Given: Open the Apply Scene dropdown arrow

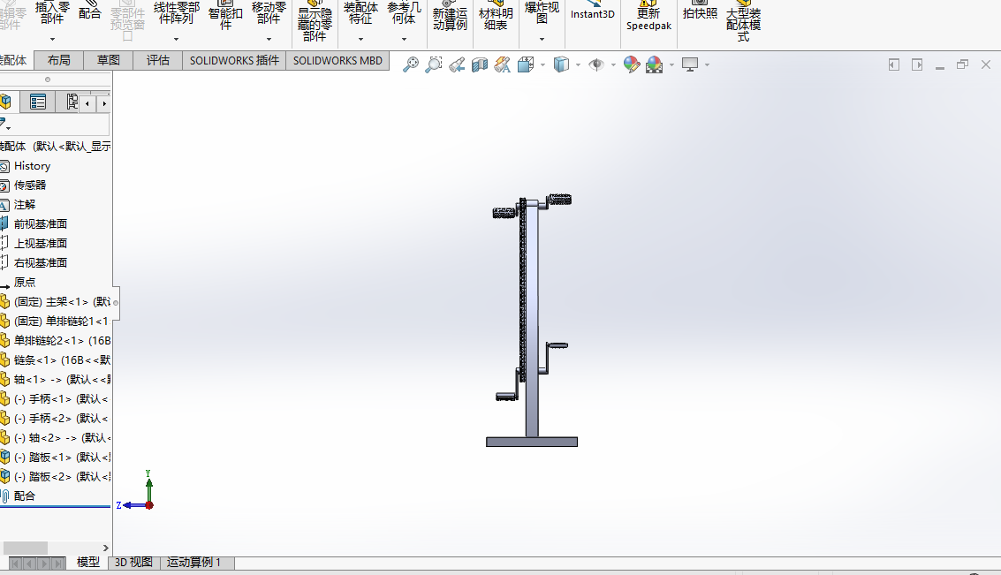Looking at the screenshot, I should coord(671,65).
